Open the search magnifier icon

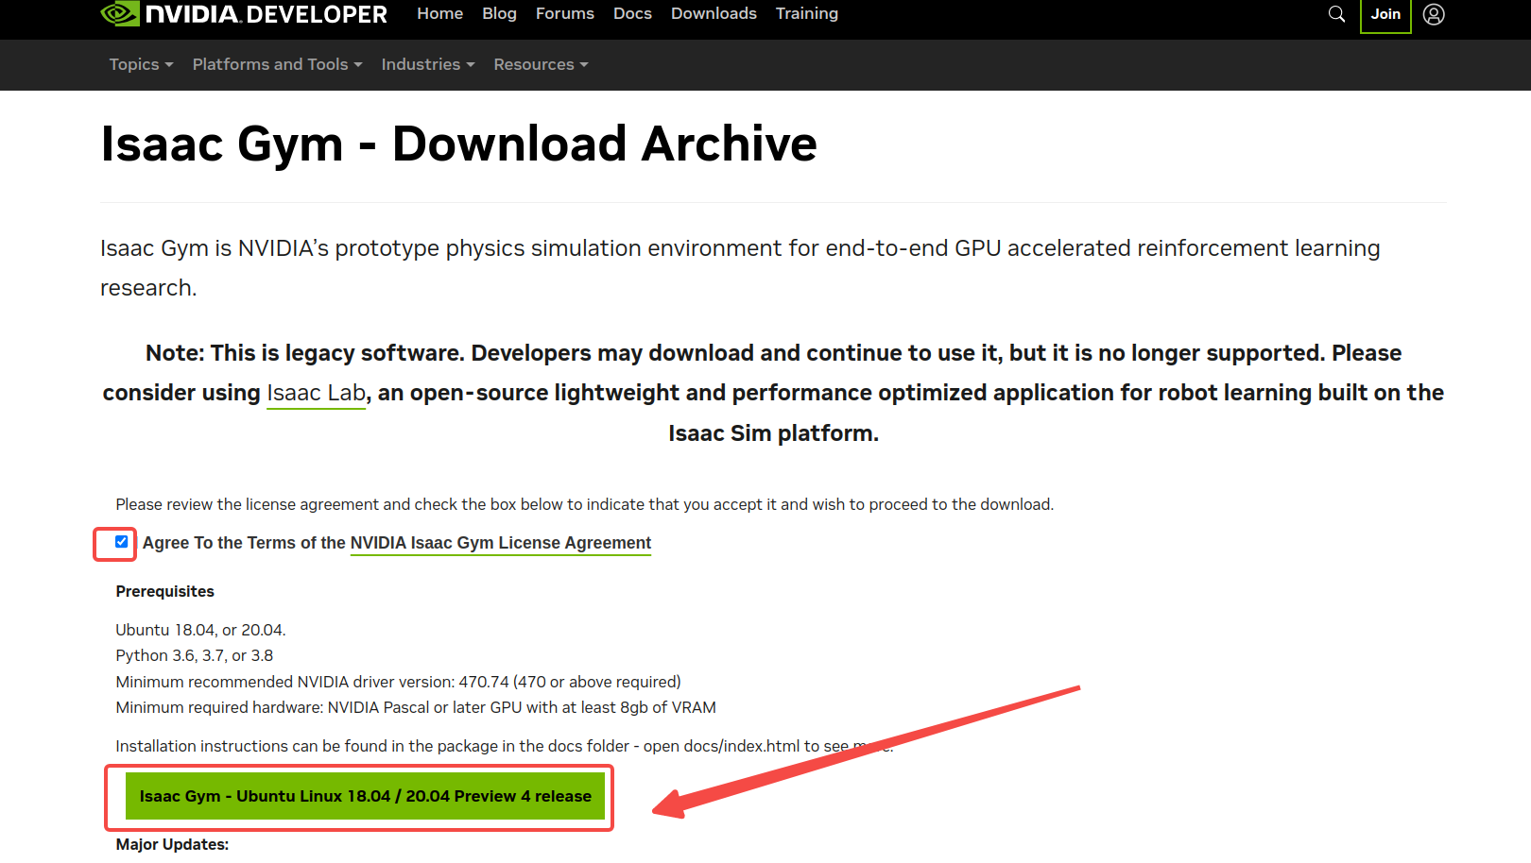[1336, 14]
